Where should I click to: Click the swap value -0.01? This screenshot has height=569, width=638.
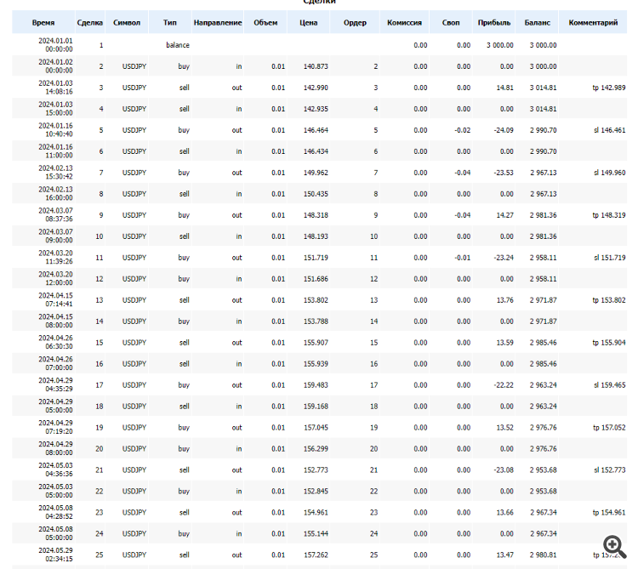463,258
